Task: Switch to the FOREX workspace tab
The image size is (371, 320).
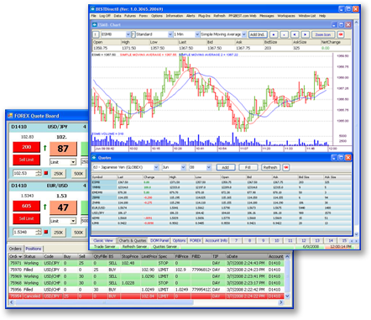Action: point(196,241)
